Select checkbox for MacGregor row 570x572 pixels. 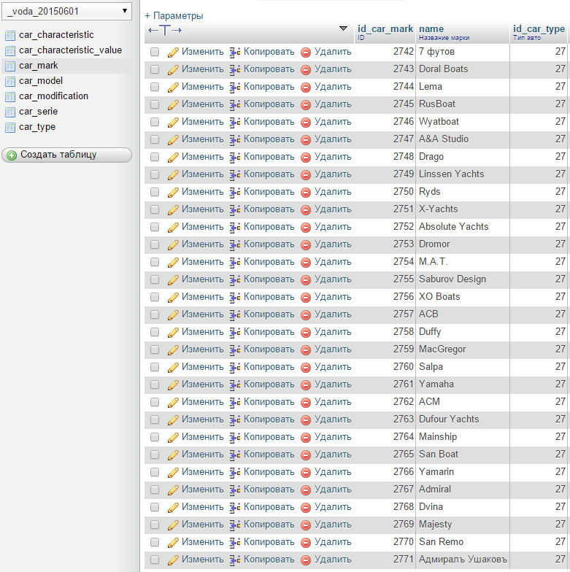click(155, 349)
